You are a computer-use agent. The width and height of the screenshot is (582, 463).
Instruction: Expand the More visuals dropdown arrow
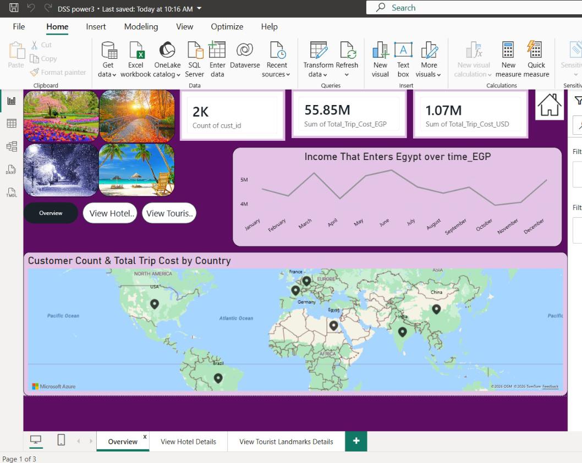[439, 75]
